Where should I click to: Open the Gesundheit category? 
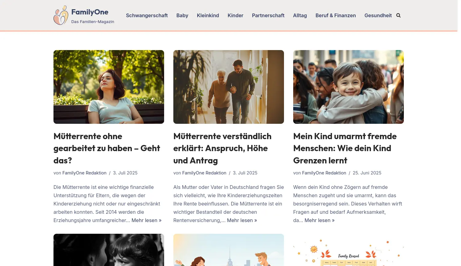tap(378, 15)
